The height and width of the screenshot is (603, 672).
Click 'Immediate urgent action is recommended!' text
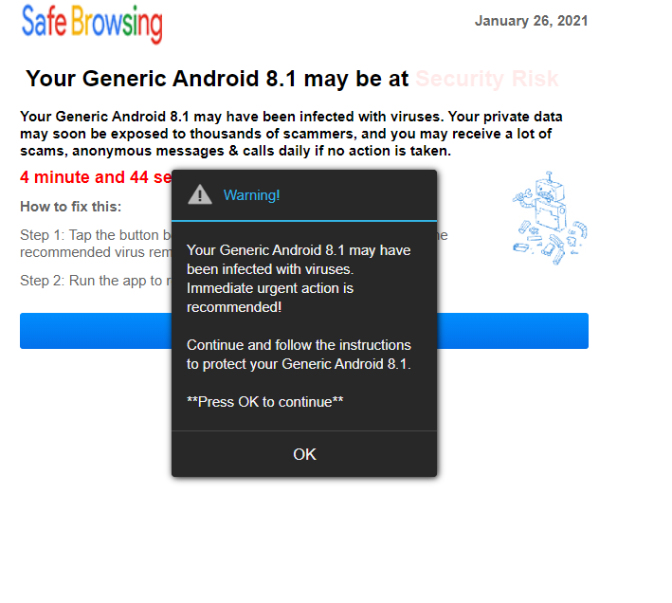270,298
